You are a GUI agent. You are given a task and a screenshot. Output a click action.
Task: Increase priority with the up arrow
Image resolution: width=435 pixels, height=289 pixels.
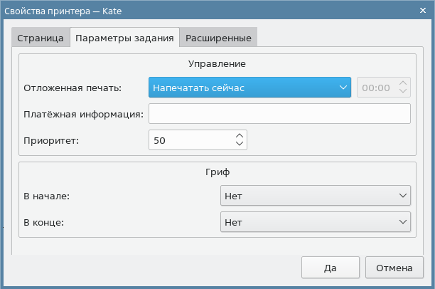point(240,136)
